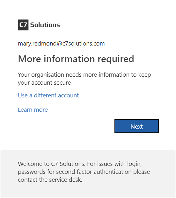The image size is (176, 198).
Task: Click the Welcome to C7 Solutions footer line
Action: [80, 164]
